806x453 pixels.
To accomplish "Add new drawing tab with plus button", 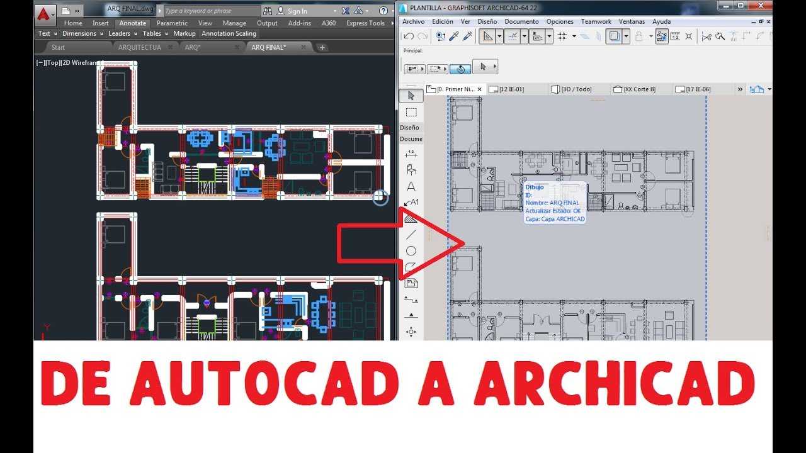I will pyautogui.click(x=322, y=47).
